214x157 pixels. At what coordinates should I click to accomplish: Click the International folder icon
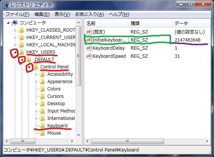(42, 118)
